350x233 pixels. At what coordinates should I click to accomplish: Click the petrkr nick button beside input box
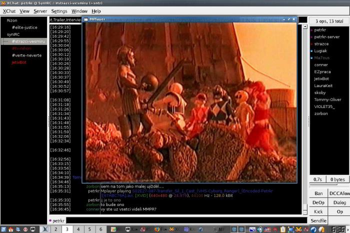click(56, 220)
